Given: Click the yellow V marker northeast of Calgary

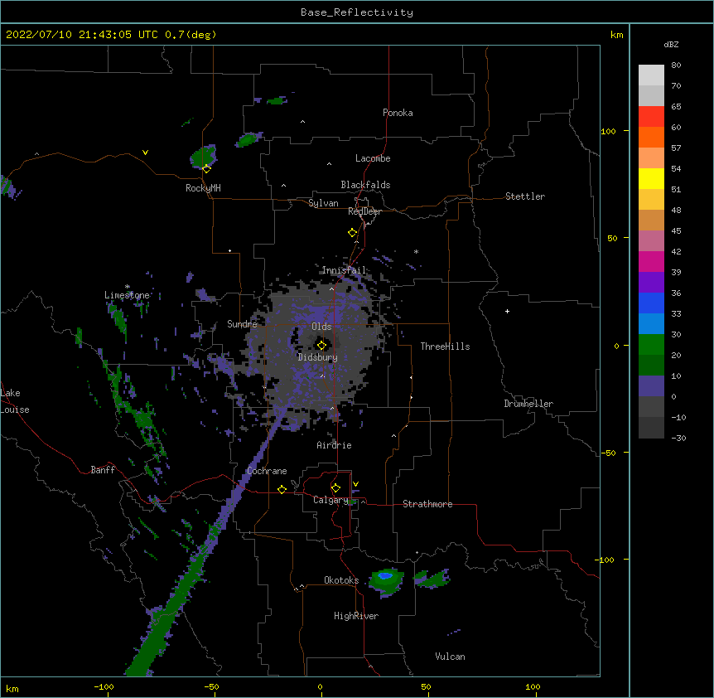Looking at the screenshot, I should point(355,484).
